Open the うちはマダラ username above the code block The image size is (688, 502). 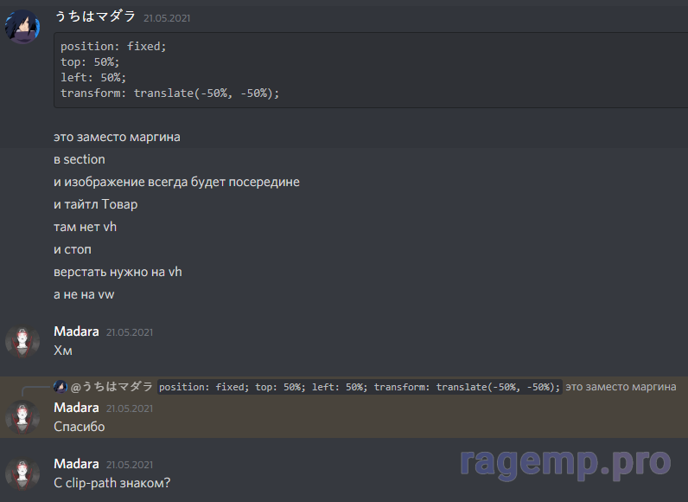tap(94, 16)
